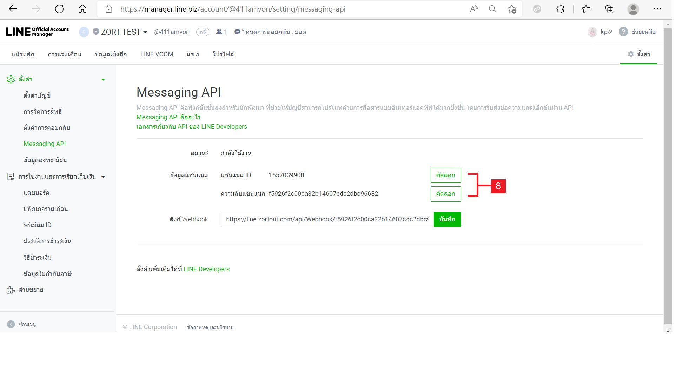Open the Messaging API คืออะไร link

(168, 117)
